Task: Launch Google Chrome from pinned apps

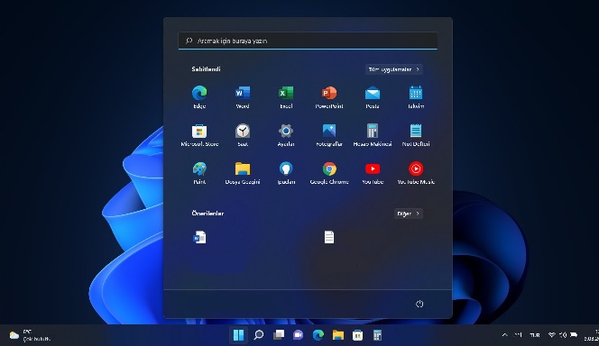Action: [x=329, y=172]
